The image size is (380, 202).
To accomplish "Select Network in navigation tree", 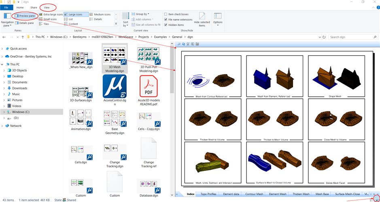I will 15,126.
